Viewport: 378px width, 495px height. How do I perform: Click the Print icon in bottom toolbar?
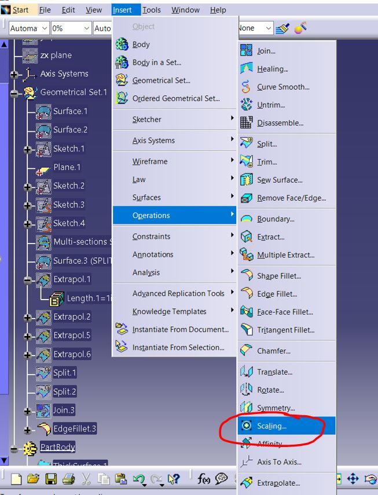click(68, 479)
